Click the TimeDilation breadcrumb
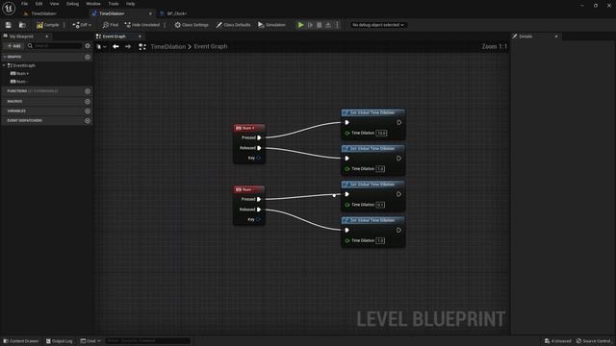 point(168,47)
